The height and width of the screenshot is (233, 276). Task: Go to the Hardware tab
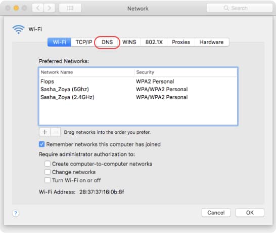point(212,42)
